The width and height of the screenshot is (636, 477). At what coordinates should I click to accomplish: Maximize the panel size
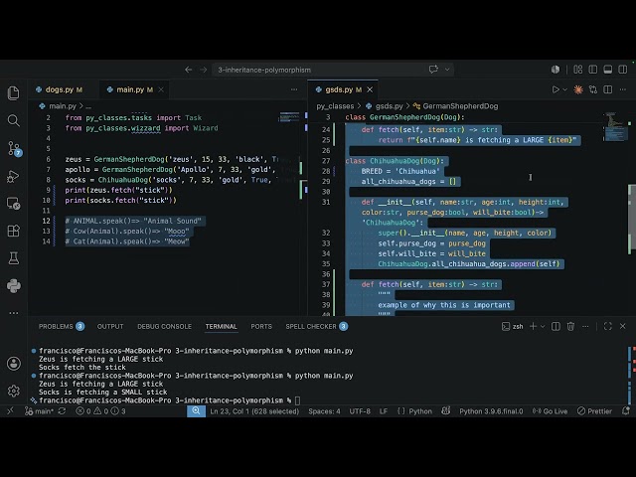click(x=607, y=327)
